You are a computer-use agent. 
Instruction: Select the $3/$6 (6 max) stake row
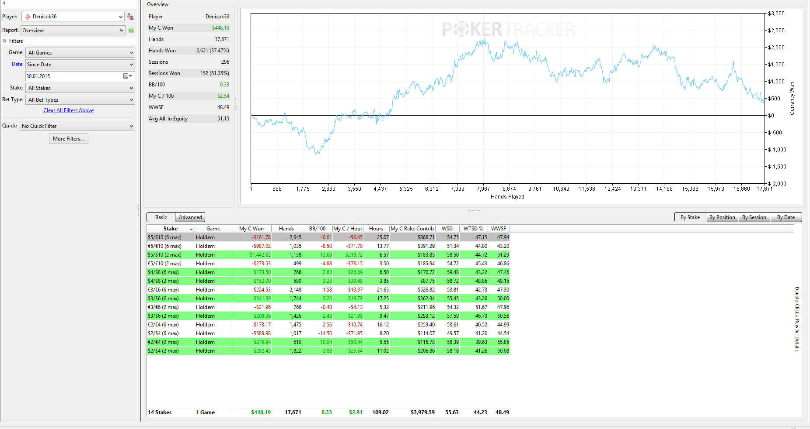coord(328,299)
